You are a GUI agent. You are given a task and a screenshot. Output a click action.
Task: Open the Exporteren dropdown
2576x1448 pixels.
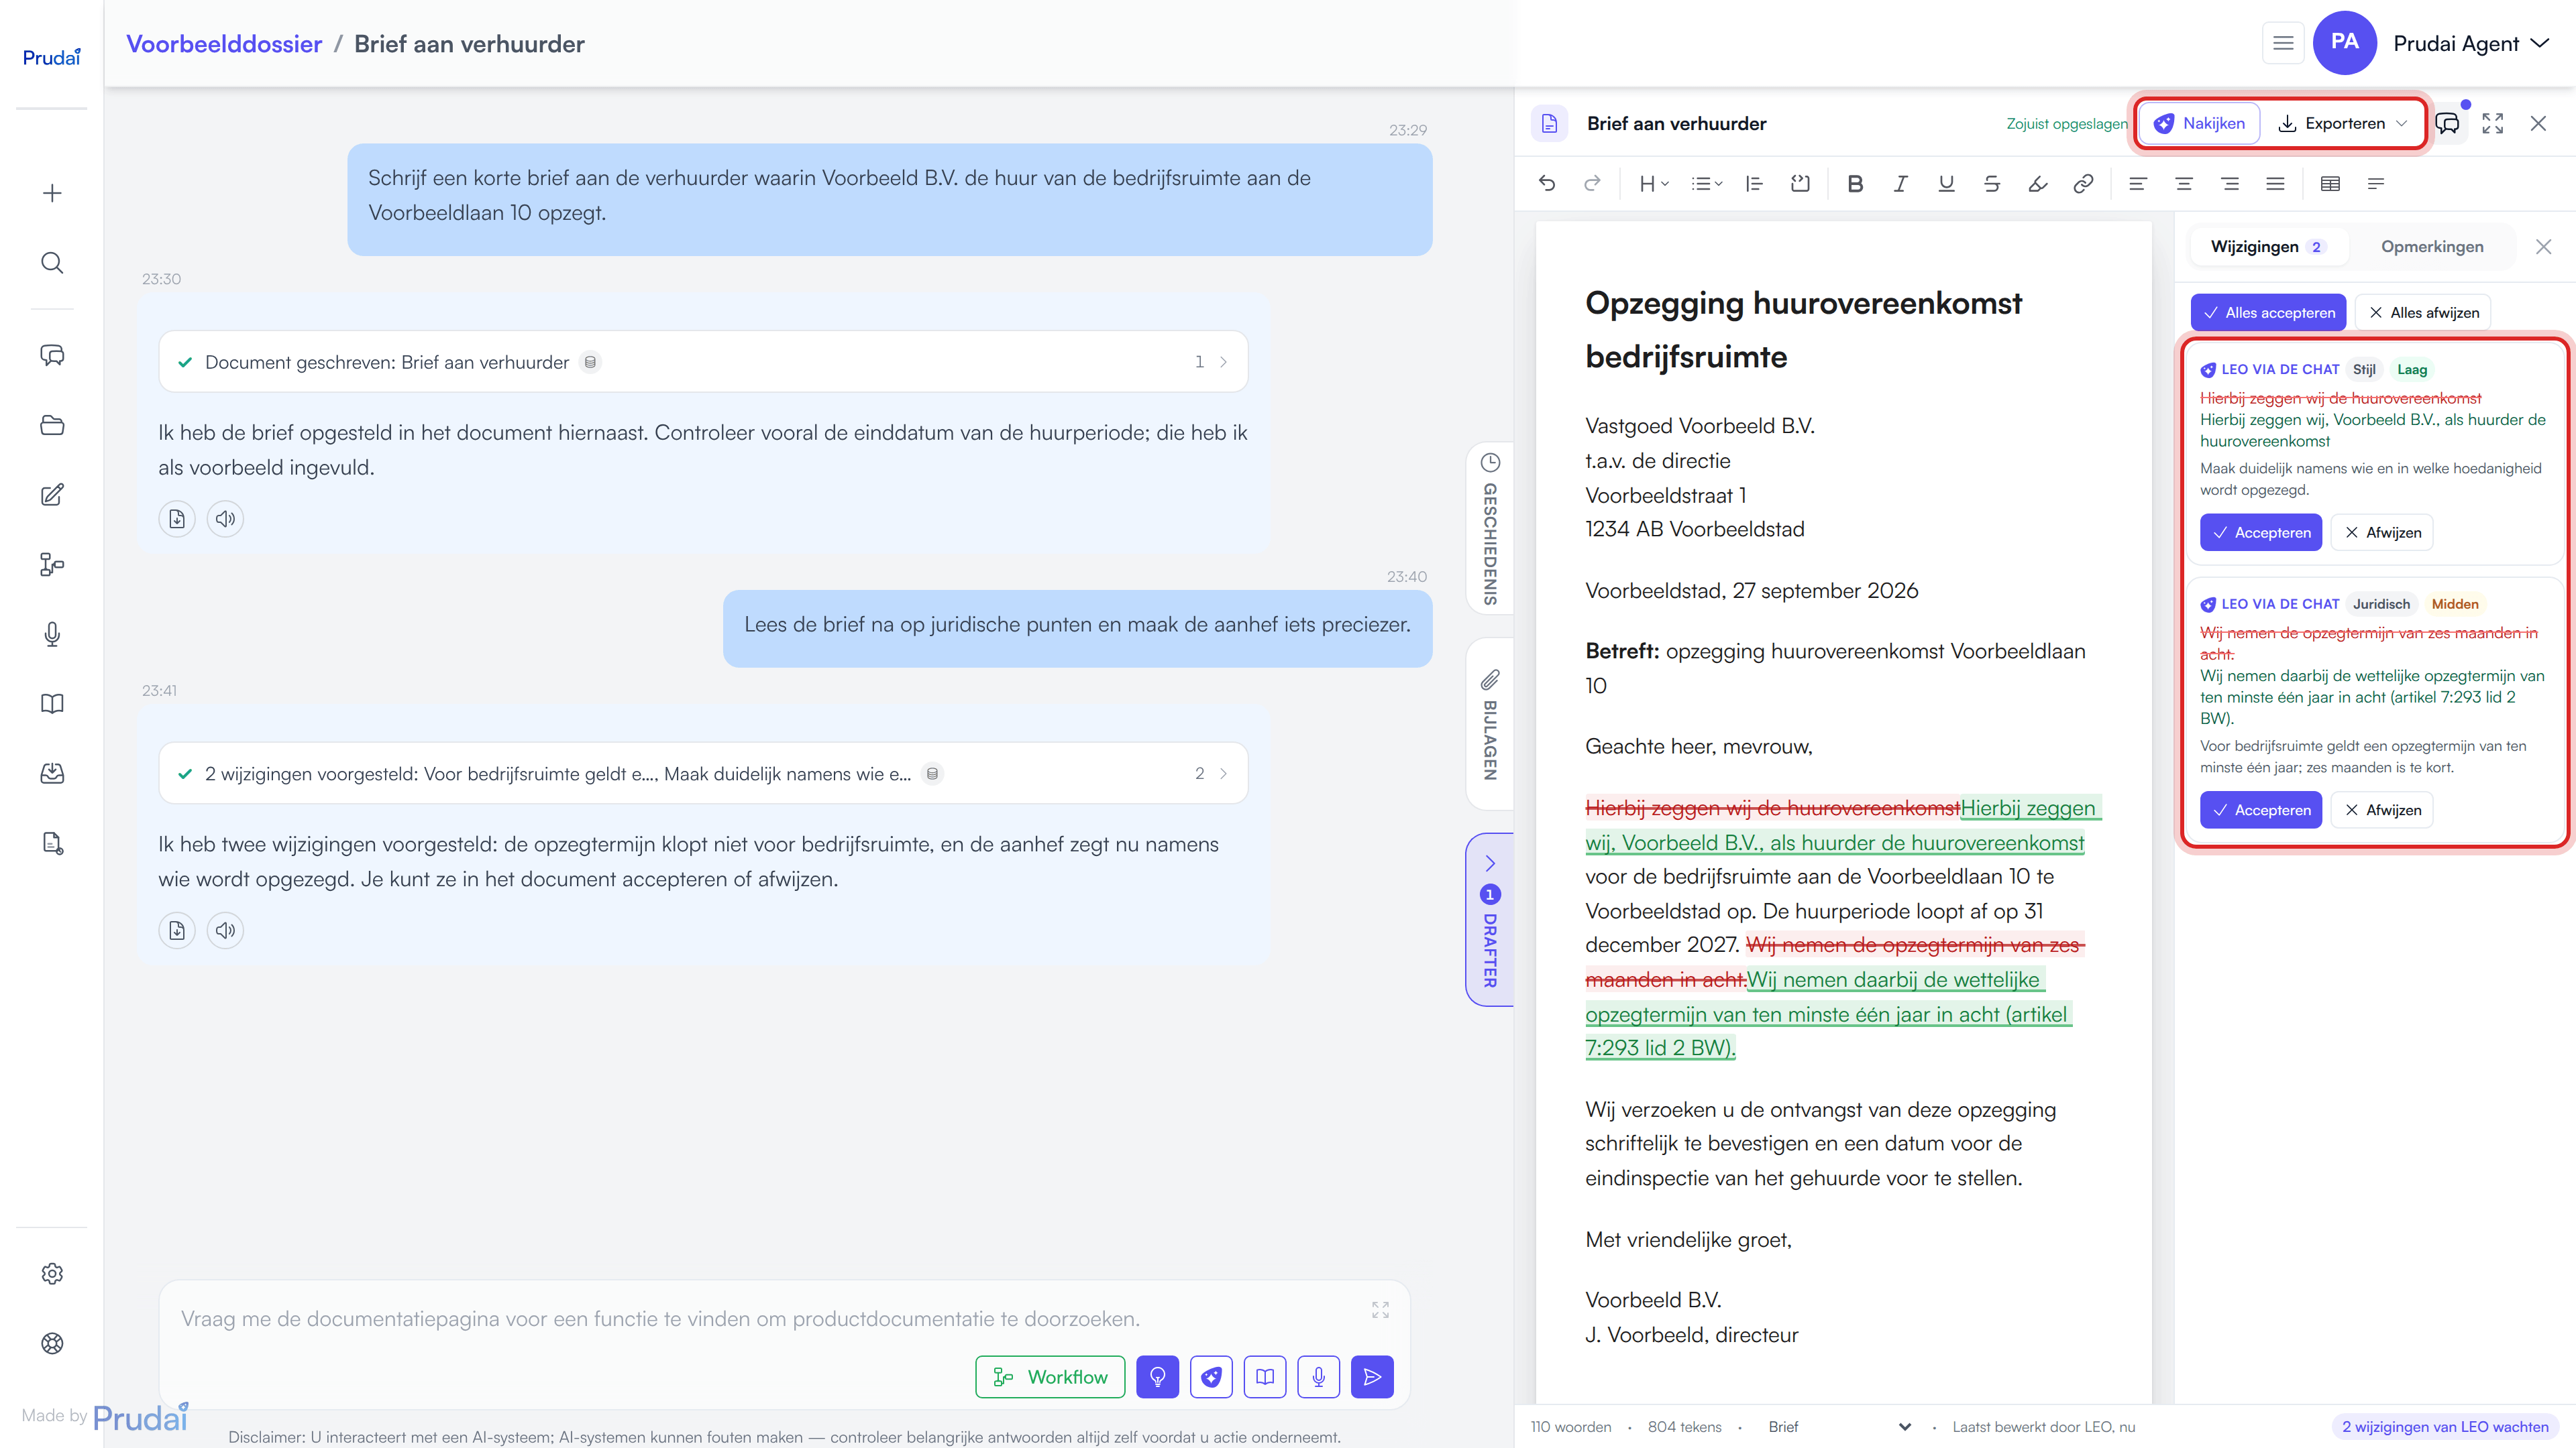coord(2343,123)
